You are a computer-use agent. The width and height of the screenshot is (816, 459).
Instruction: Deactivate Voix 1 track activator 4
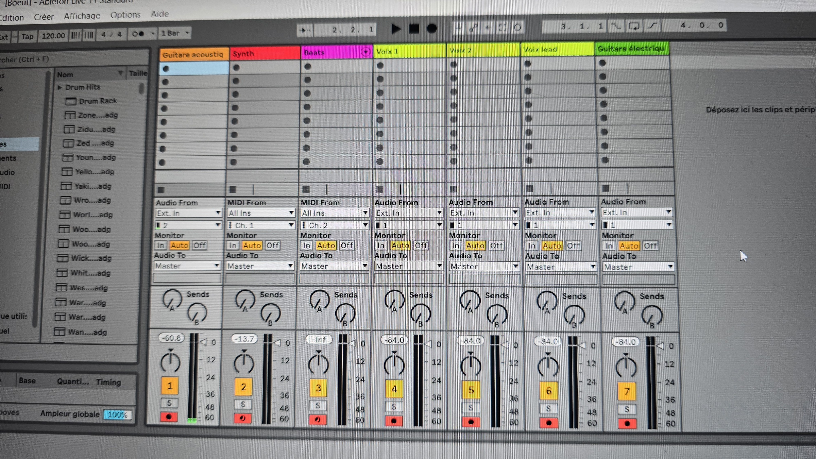click(394, 389)
